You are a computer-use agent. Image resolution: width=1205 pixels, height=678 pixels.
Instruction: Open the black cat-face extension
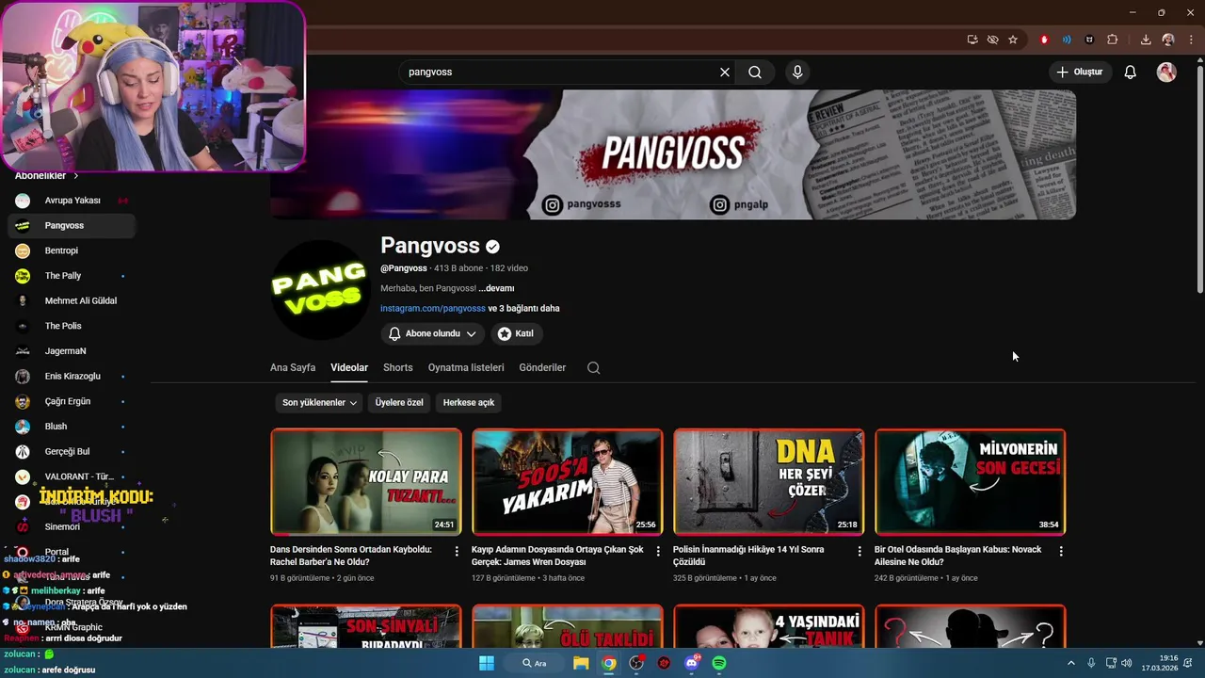pyautogui.click(x=1089, y=40)
